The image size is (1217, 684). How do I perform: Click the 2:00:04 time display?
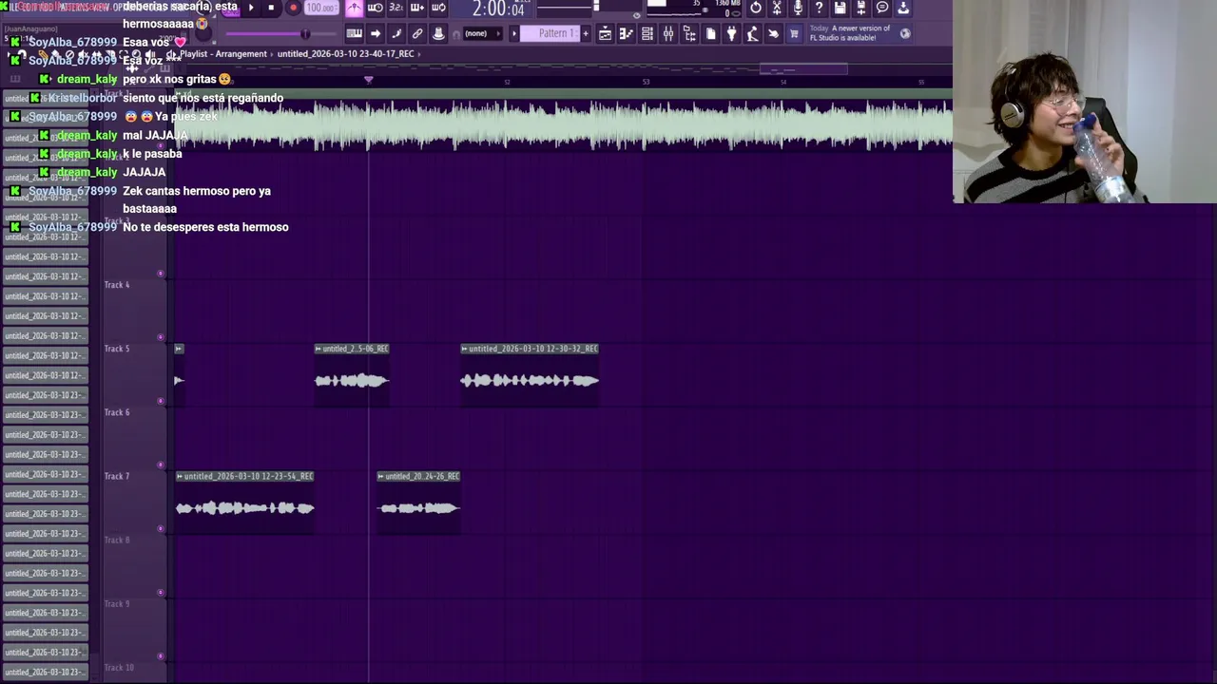coord(498,9)
